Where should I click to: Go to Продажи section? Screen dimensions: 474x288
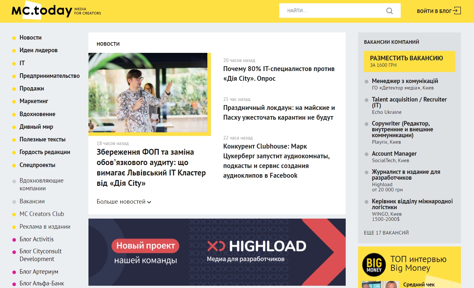[32, 89]
